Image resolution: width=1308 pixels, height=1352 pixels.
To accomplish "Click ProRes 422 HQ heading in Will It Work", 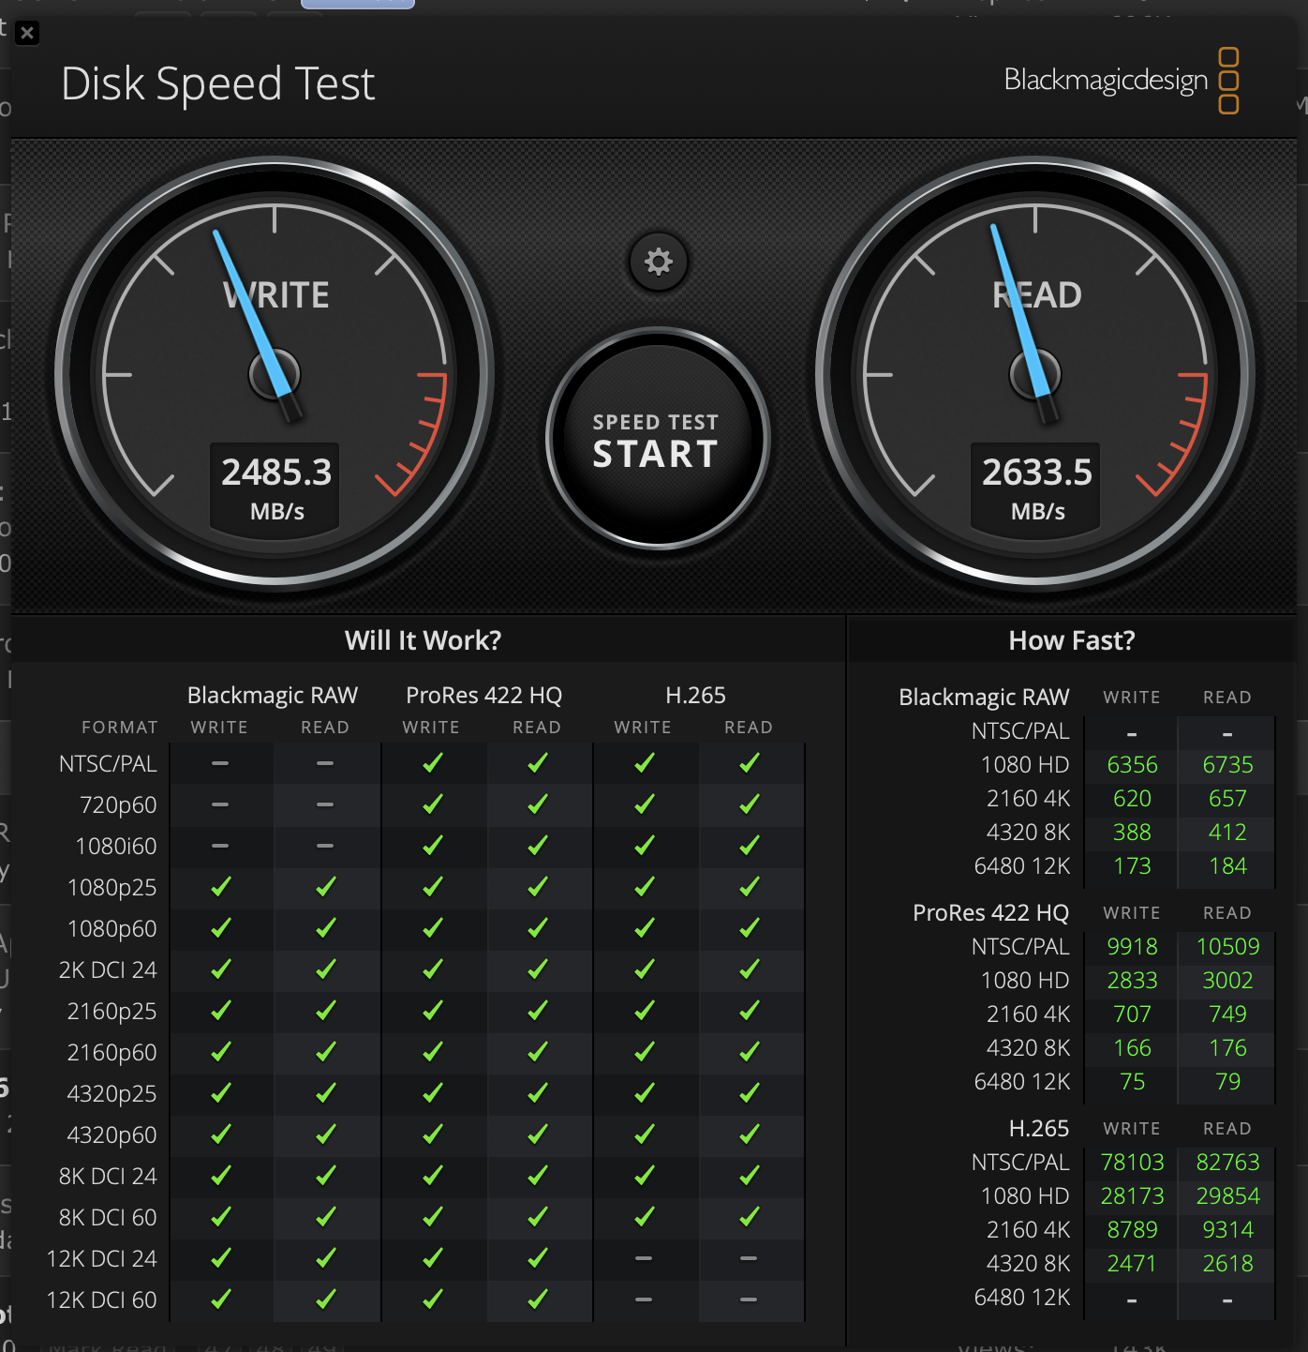I will [484, 696].
